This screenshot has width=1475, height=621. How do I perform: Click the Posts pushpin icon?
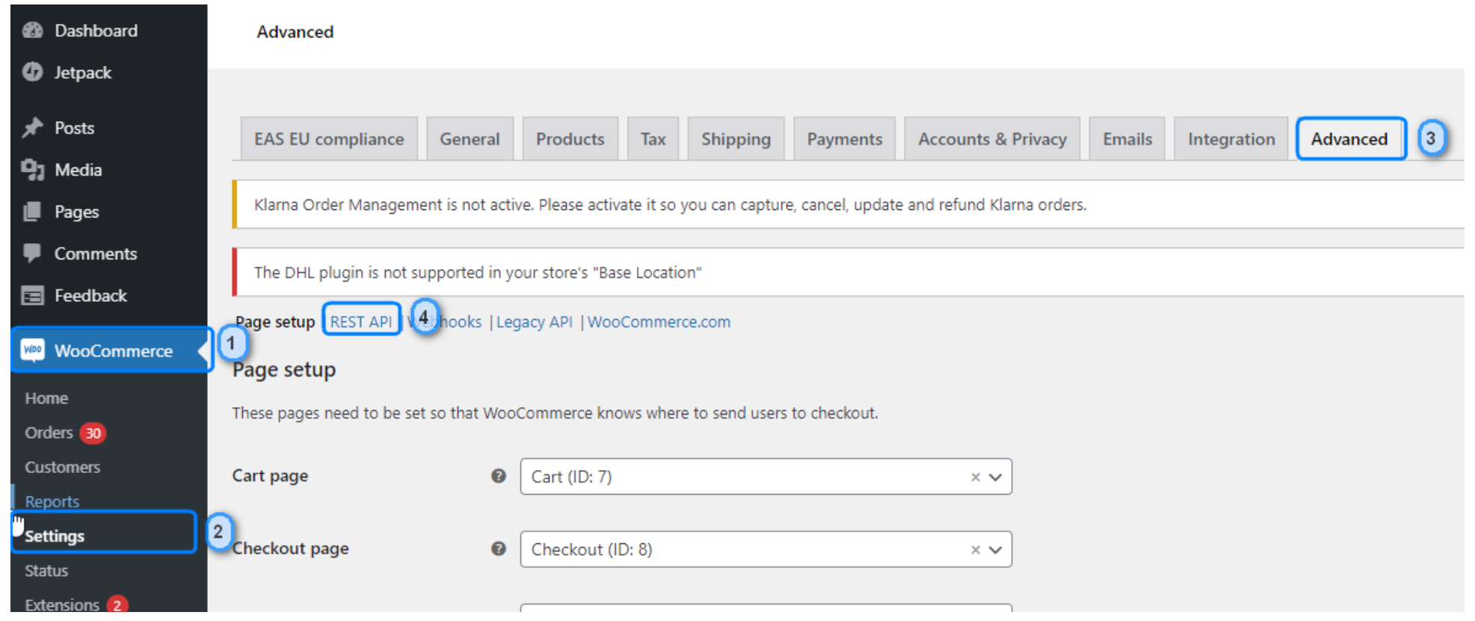click(32, 128)
